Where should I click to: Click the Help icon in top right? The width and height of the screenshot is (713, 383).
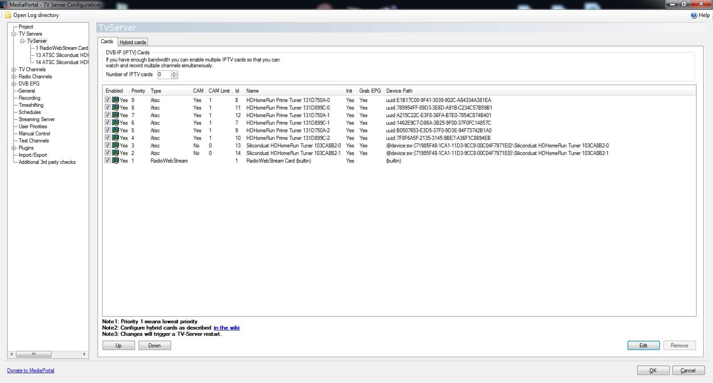click(694, 15)
